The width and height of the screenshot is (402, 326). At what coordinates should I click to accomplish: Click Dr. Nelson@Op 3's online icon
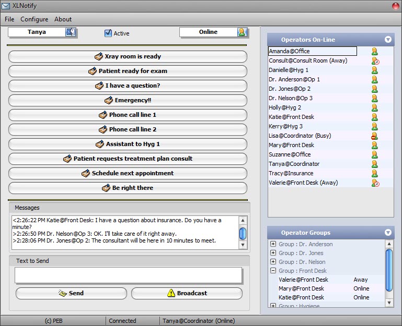point(374,99)
